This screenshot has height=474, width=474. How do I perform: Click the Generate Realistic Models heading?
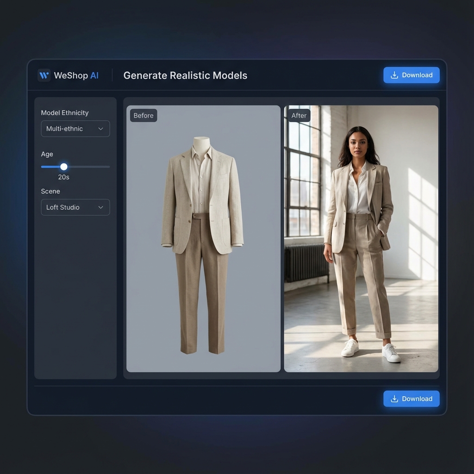pos(185,75)
